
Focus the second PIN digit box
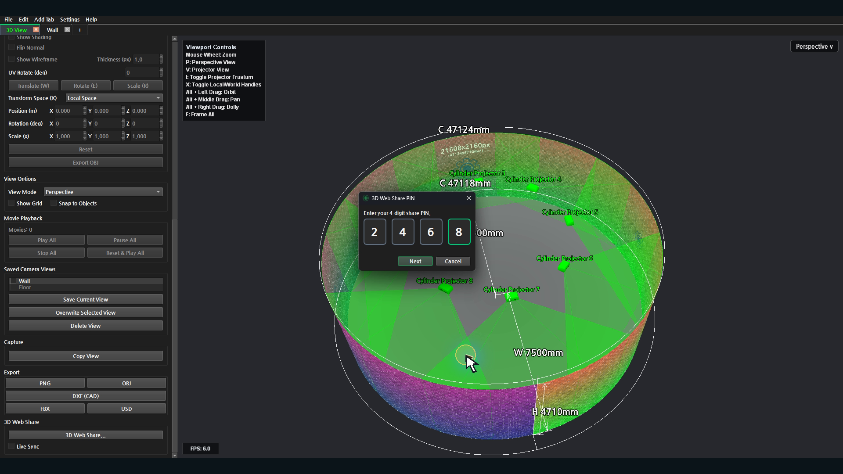(403, 232)
